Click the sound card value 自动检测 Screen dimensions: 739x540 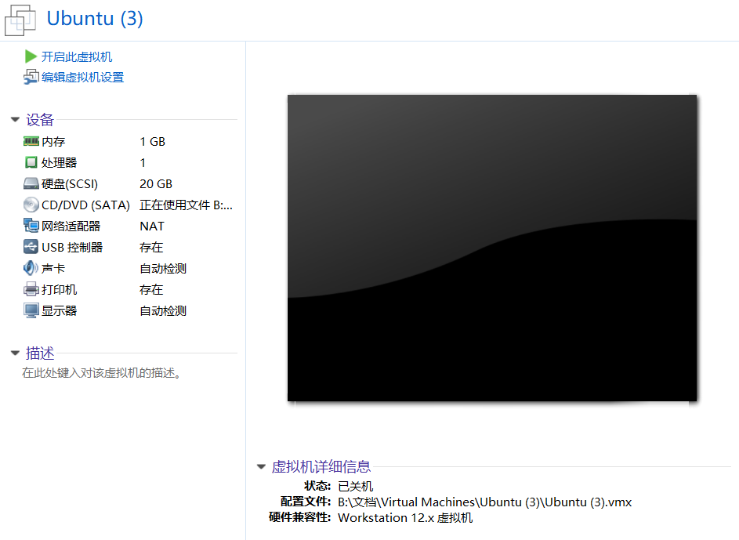coord(163,269)
